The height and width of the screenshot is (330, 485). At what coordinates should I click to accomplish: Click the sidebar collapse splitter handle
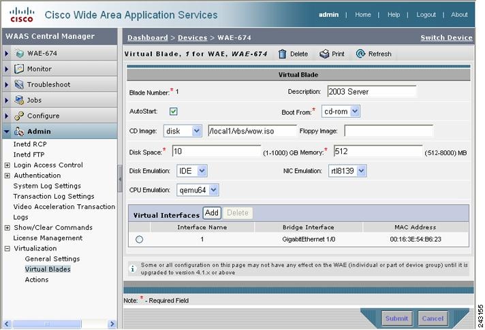coord(120,178)
